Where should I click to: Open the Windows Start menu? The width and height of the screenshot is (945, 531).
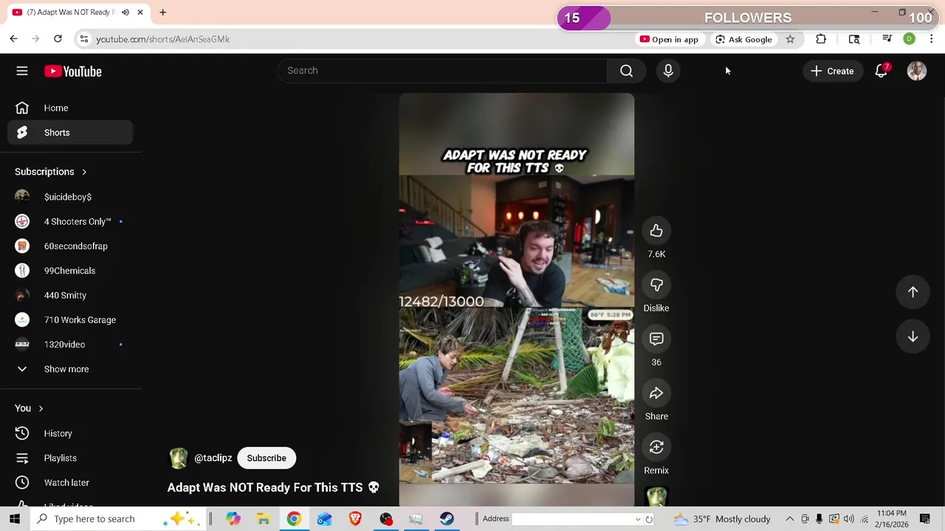coord(15,519)
